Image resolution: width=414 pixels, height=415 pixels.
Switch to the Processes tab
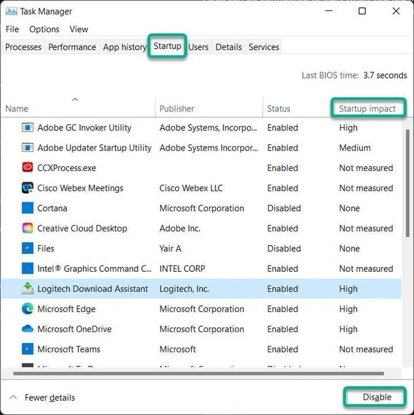click(23, 47)
